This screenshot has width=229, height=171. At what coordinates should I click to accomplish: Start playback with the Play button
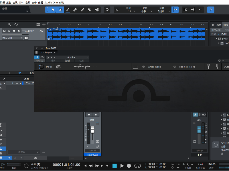coord(122,166)
